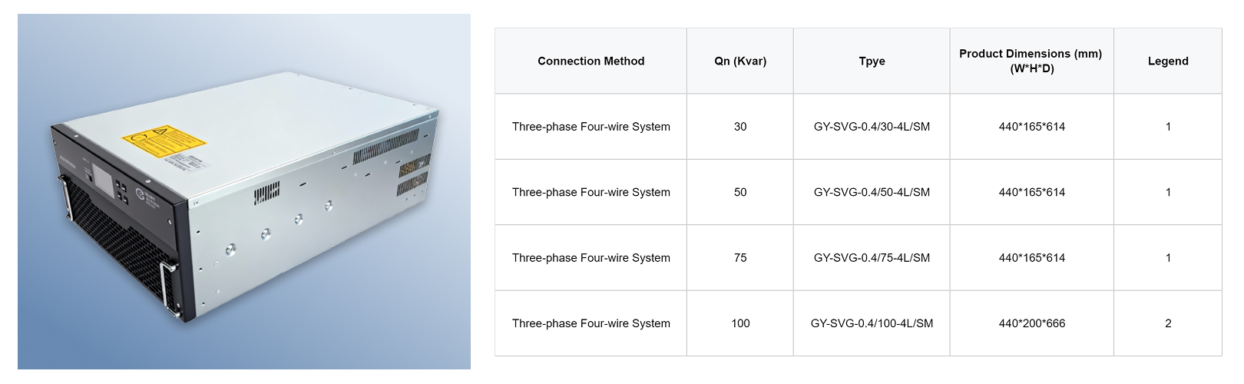This screenshot has width=1244, height=384.
Task: Select the Connection Method column header
Action: [x=591, y=61]
